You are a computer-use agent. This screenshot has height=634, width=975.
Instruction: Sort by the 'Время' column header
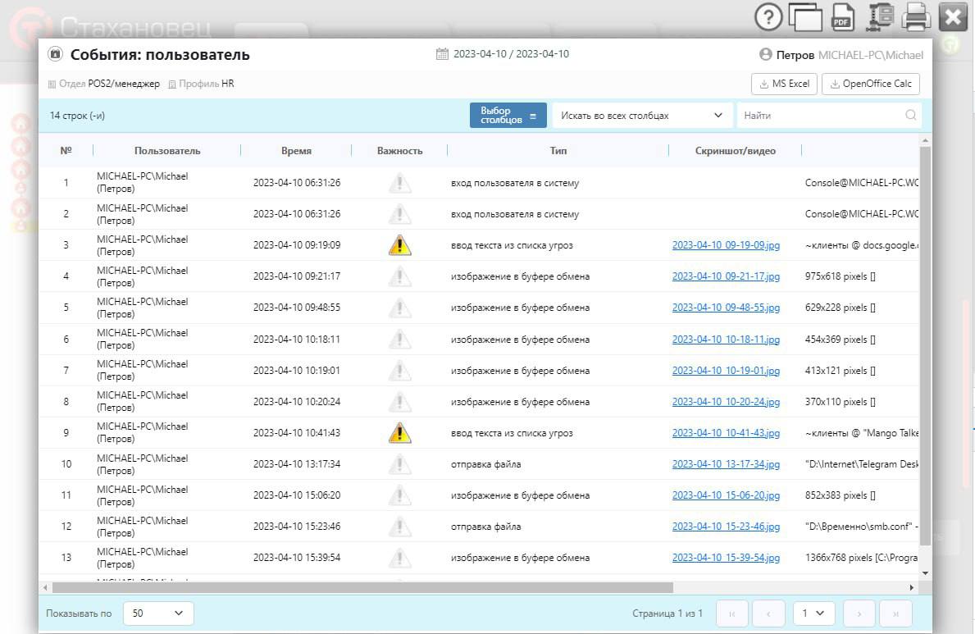click(x=296, y=151)
